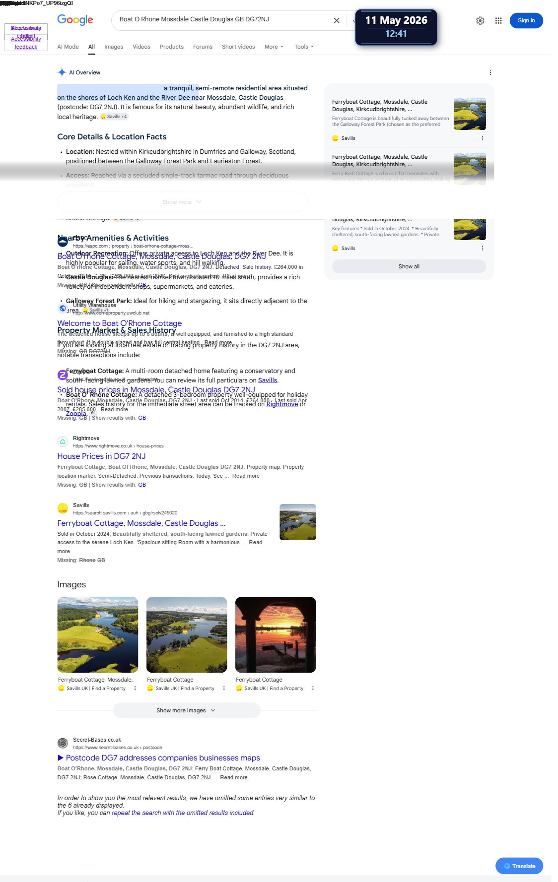The width and height of the screenshot is (558, 882).
Task: Open the Zoopla favicon icon
Action: coord(63,375)
